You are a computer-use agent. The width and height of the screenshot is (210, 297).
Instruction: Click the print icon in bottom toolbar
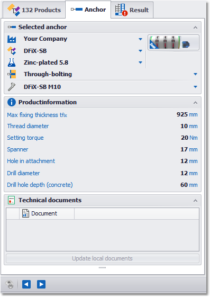(x=10, y=284)
